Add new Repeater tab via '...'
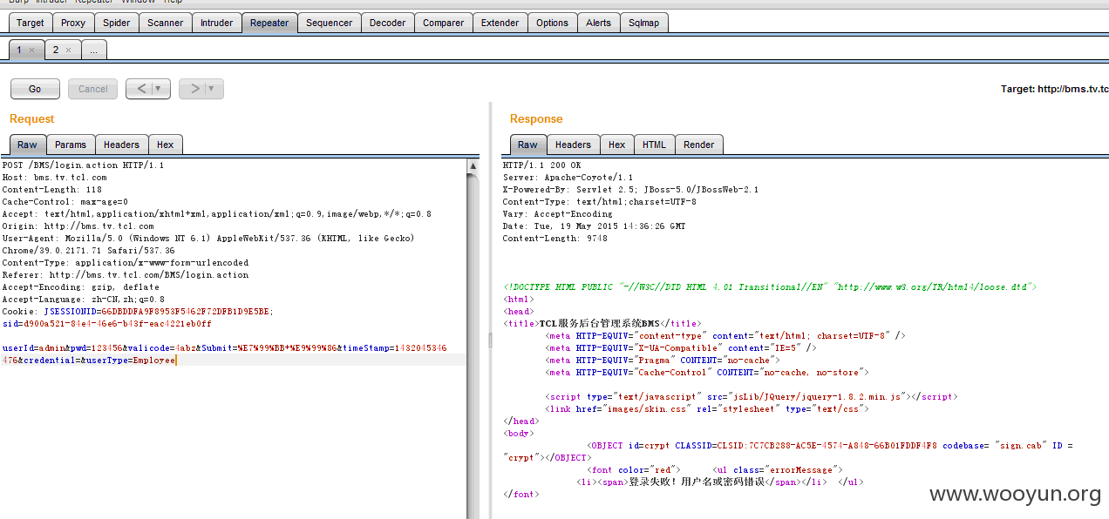Image resolution: width=1109 pixels, height=519 pixels. (94, 51)
